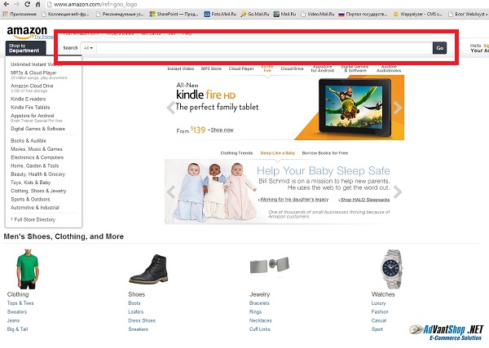The width and height of the screenshot is (489, 348).
Task: Select the Borrow Books for Free tab
Action: (x=325, y=153)
